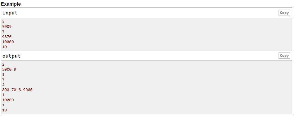The height and width of the screenshot is (120, 295).
Task: Select the first input line "5"
Action: 3,21
